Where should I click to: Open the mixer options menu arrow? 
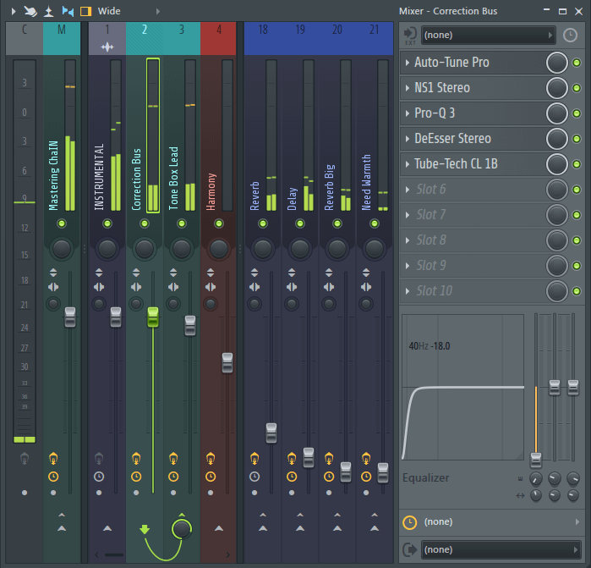point(13,11)
